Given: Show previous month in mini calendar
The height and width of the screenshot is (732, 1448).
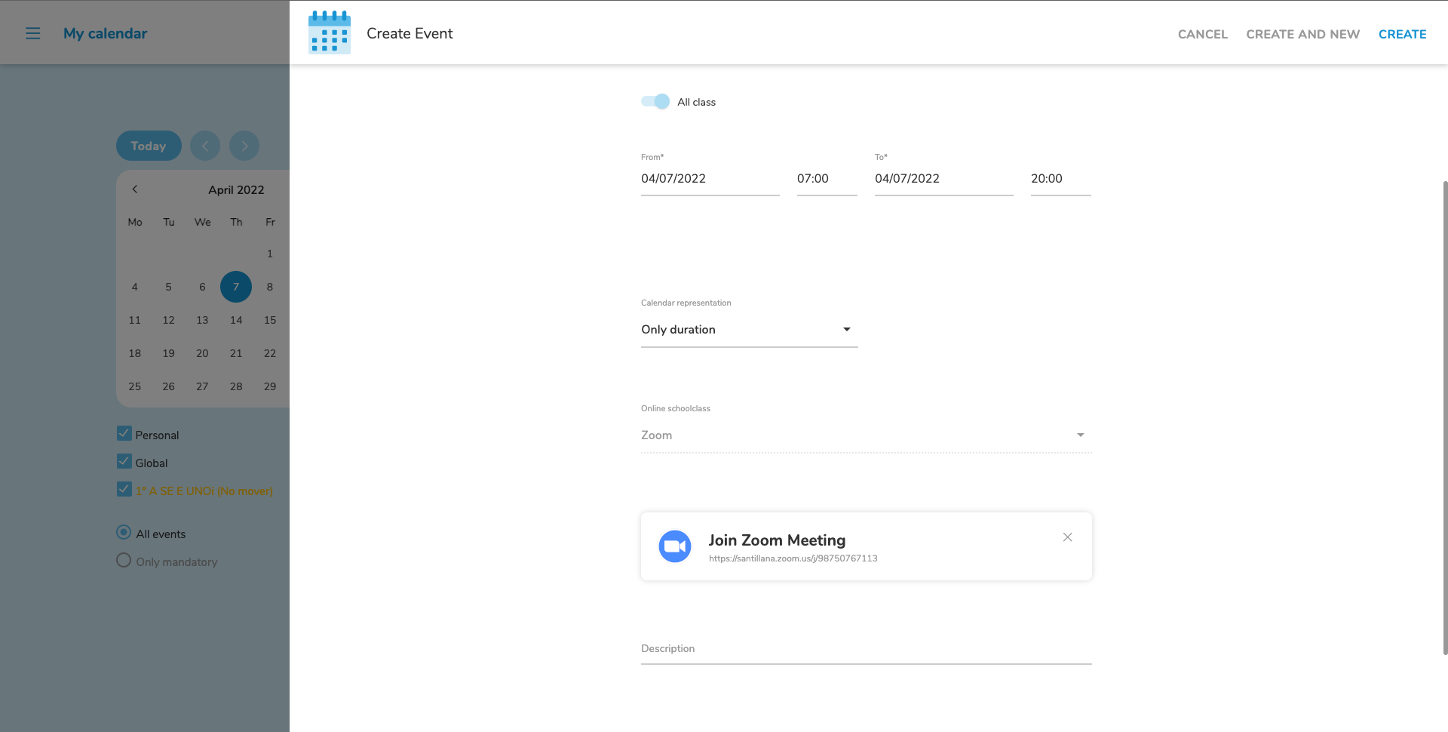Looking at the screenshot, I should pyautogui.click(x=135, y=189).
